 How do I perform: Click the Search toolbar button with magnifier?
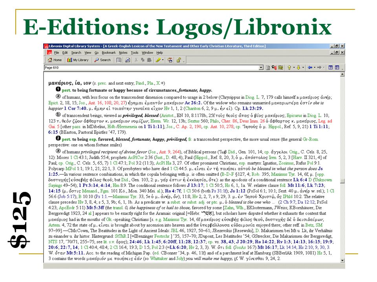[x=102, y=60]
